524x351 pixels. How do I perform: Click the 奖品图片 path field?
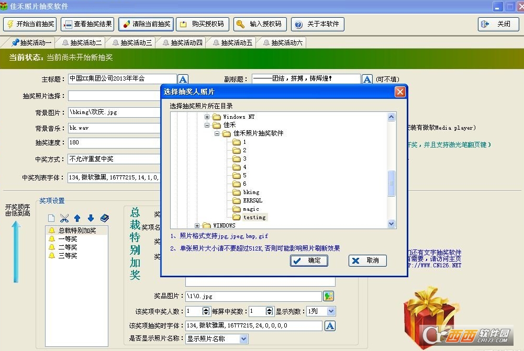click(254, 296)
